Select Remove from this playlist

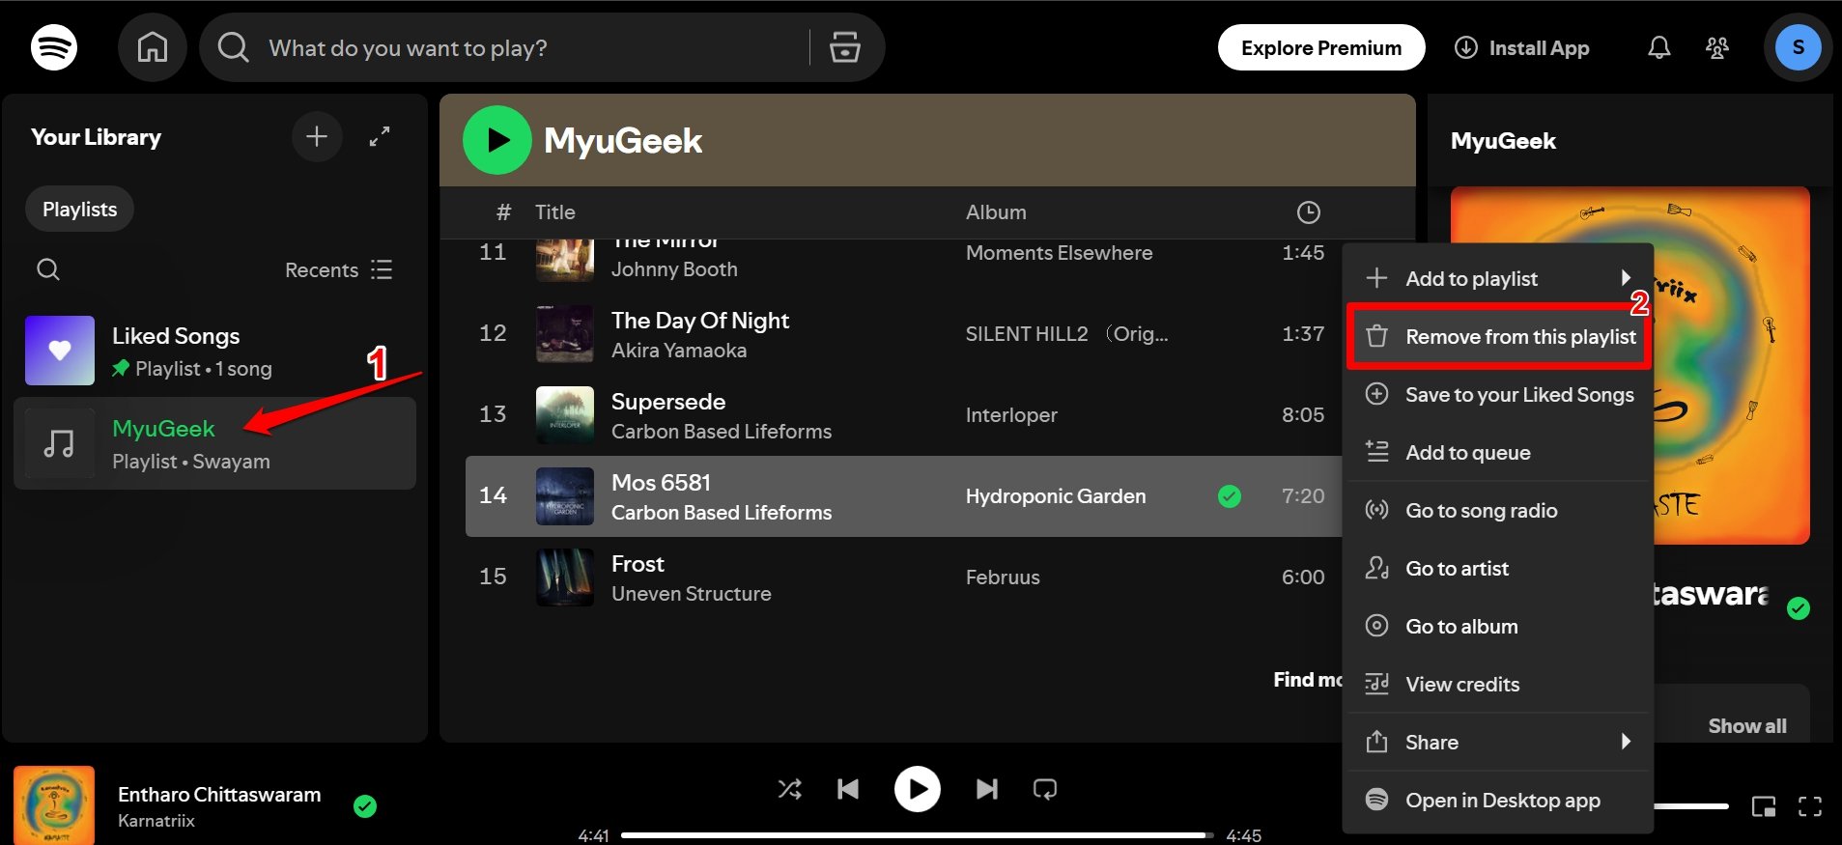[1498, 336]
